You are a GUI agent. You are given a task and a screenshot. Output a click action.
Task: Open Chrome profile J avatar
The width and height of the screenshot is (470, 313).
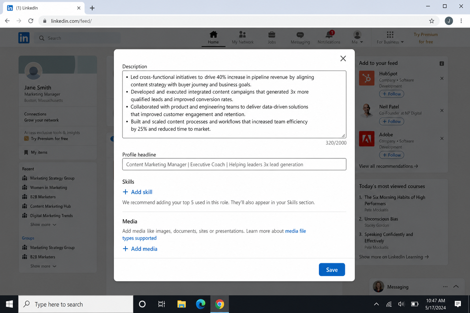[x=449, y=21]
